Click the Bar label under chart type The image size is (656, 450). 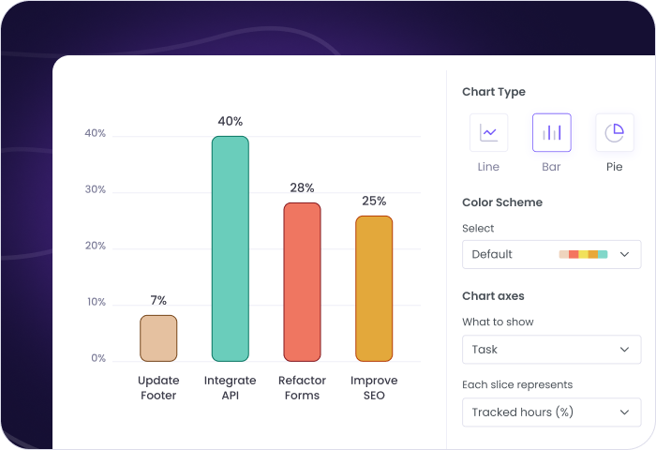coord(551,167)
